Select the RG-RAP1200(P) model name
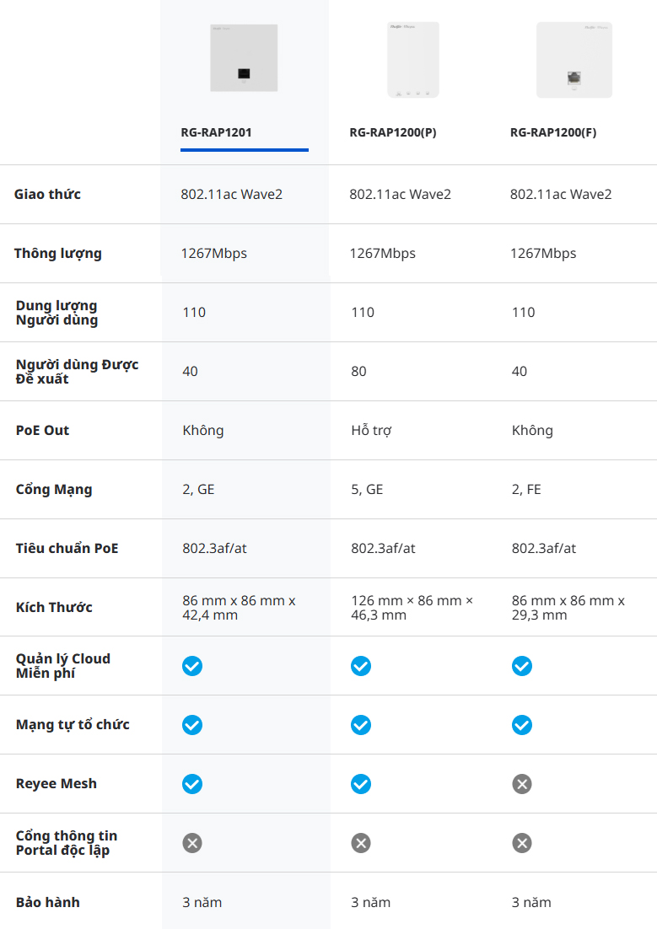Viewport: 657px width, 929px height. point(393,132)
